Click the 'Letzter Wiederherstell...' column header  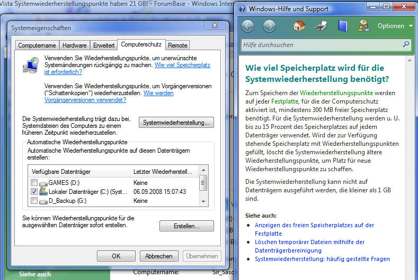tap(164, 172)
